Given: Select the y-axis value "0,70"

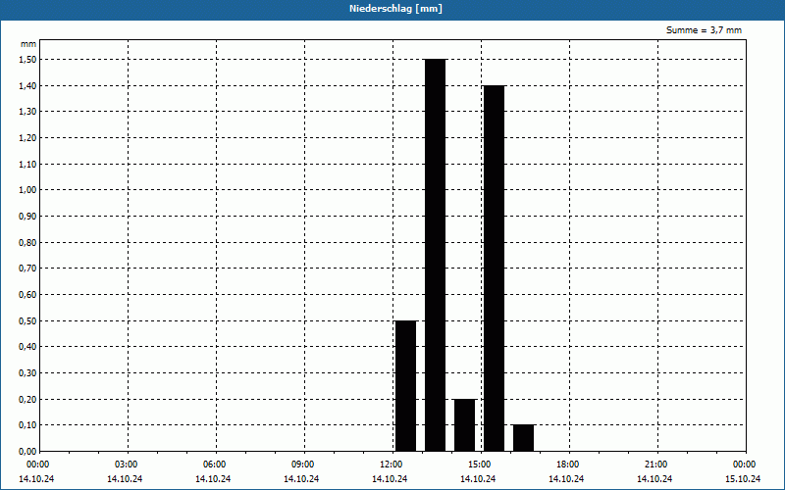Looking at the screenshot, I should [28, 269].
